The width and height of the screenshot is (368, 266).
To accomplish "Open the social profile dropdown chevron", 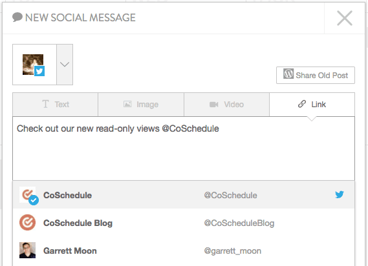I will coord(65,65).
